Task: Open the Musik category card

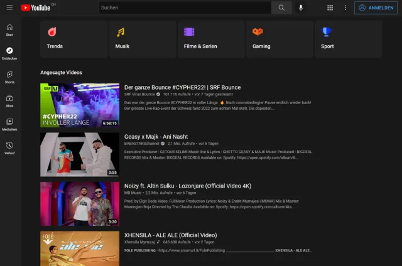Action: (x=141, y=39)
